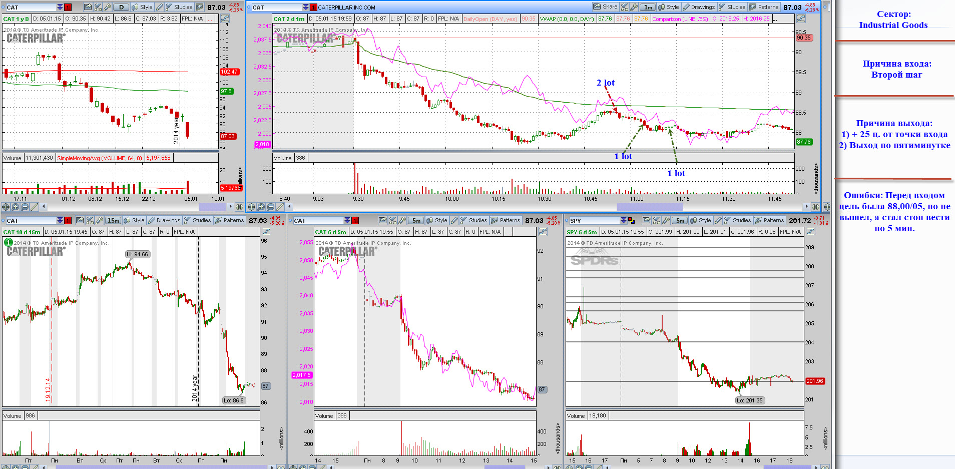Click the Share button on the 1m CAT chart
This screenshot has width=955, height=469.
[606, 7]
